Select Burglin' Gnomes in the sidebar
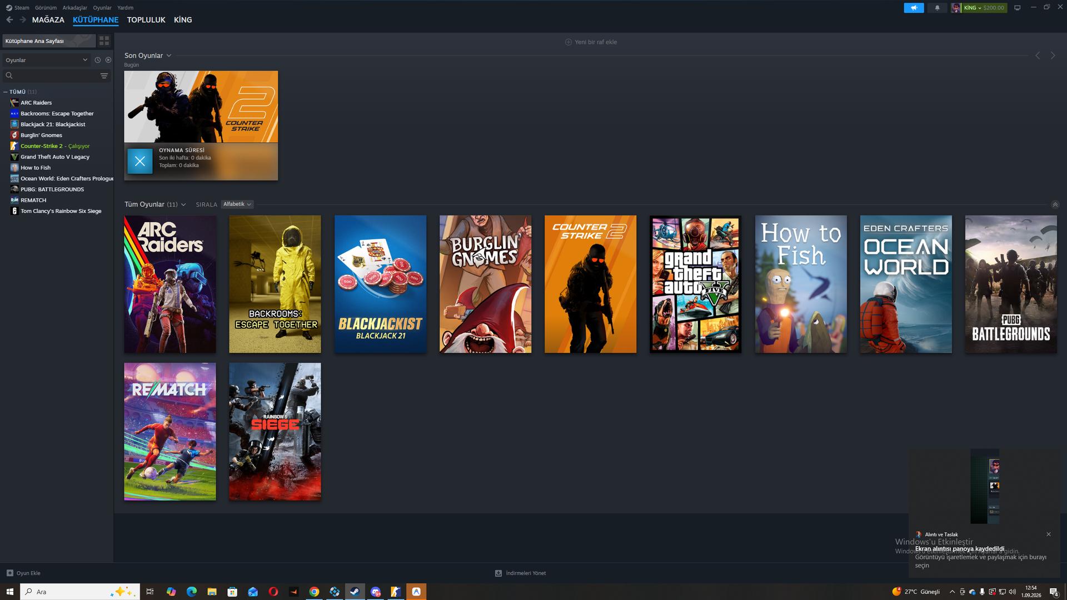Screen dimensions: 1067x600 [41, 135]
